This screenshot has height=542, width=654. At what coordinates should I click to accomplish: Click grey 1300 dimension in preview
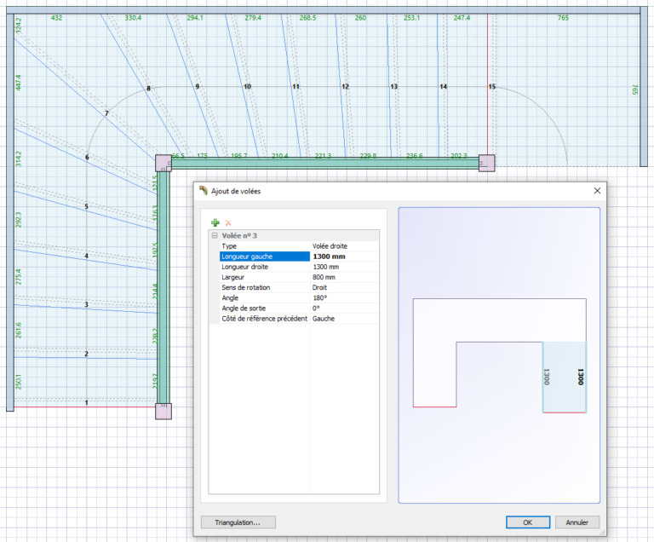point(547,376)
